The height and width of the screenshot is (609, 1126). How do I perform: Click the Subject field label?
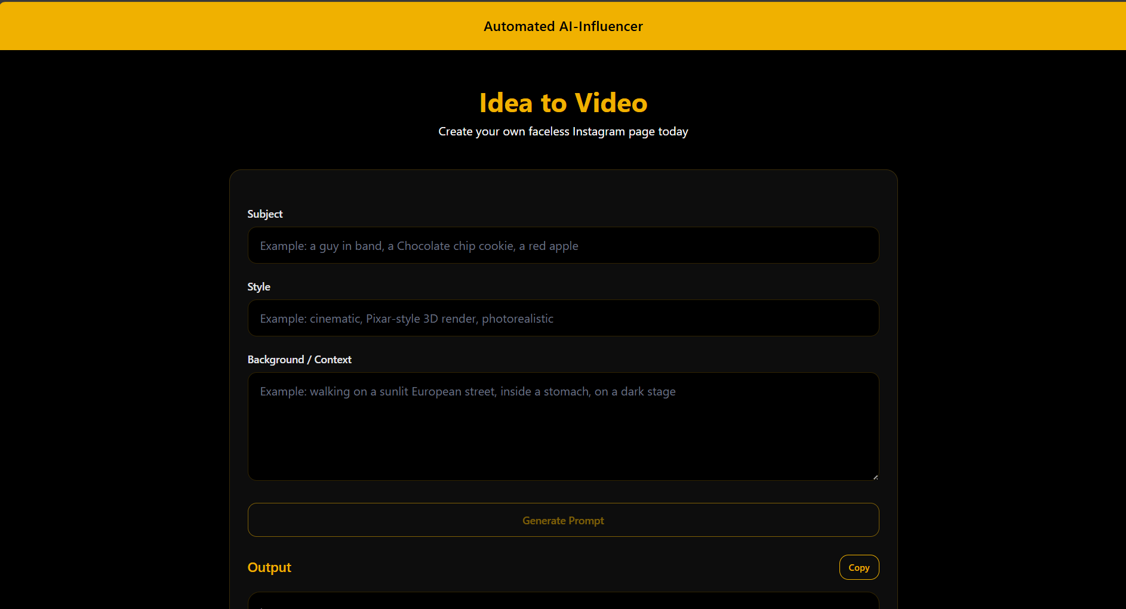(265, 214)
